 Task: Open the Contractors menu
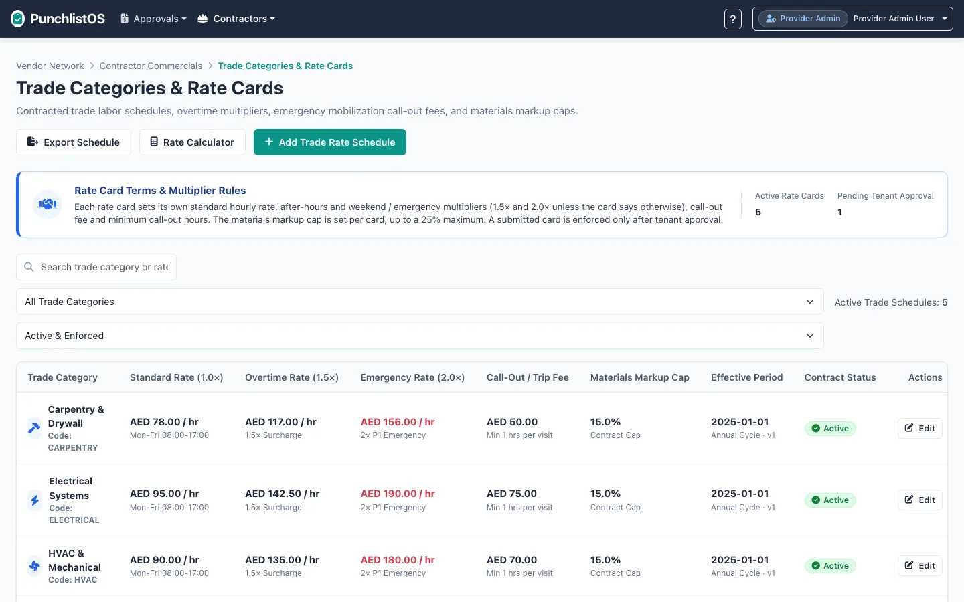tap(236, 19)
